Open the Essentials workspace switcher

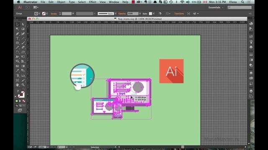(x=216, y=7)
